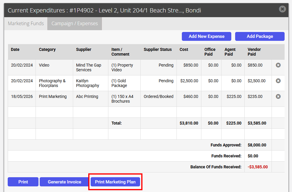Delete the Photography & Floorplans expense
The width and height of the screenshot is (292, 192).
click(278, 81)
